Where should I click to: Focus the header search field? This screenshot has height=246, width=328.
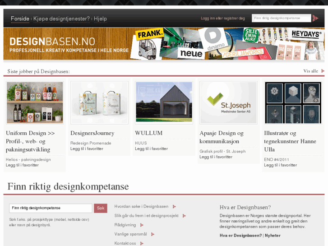click(x=282, y=18)
